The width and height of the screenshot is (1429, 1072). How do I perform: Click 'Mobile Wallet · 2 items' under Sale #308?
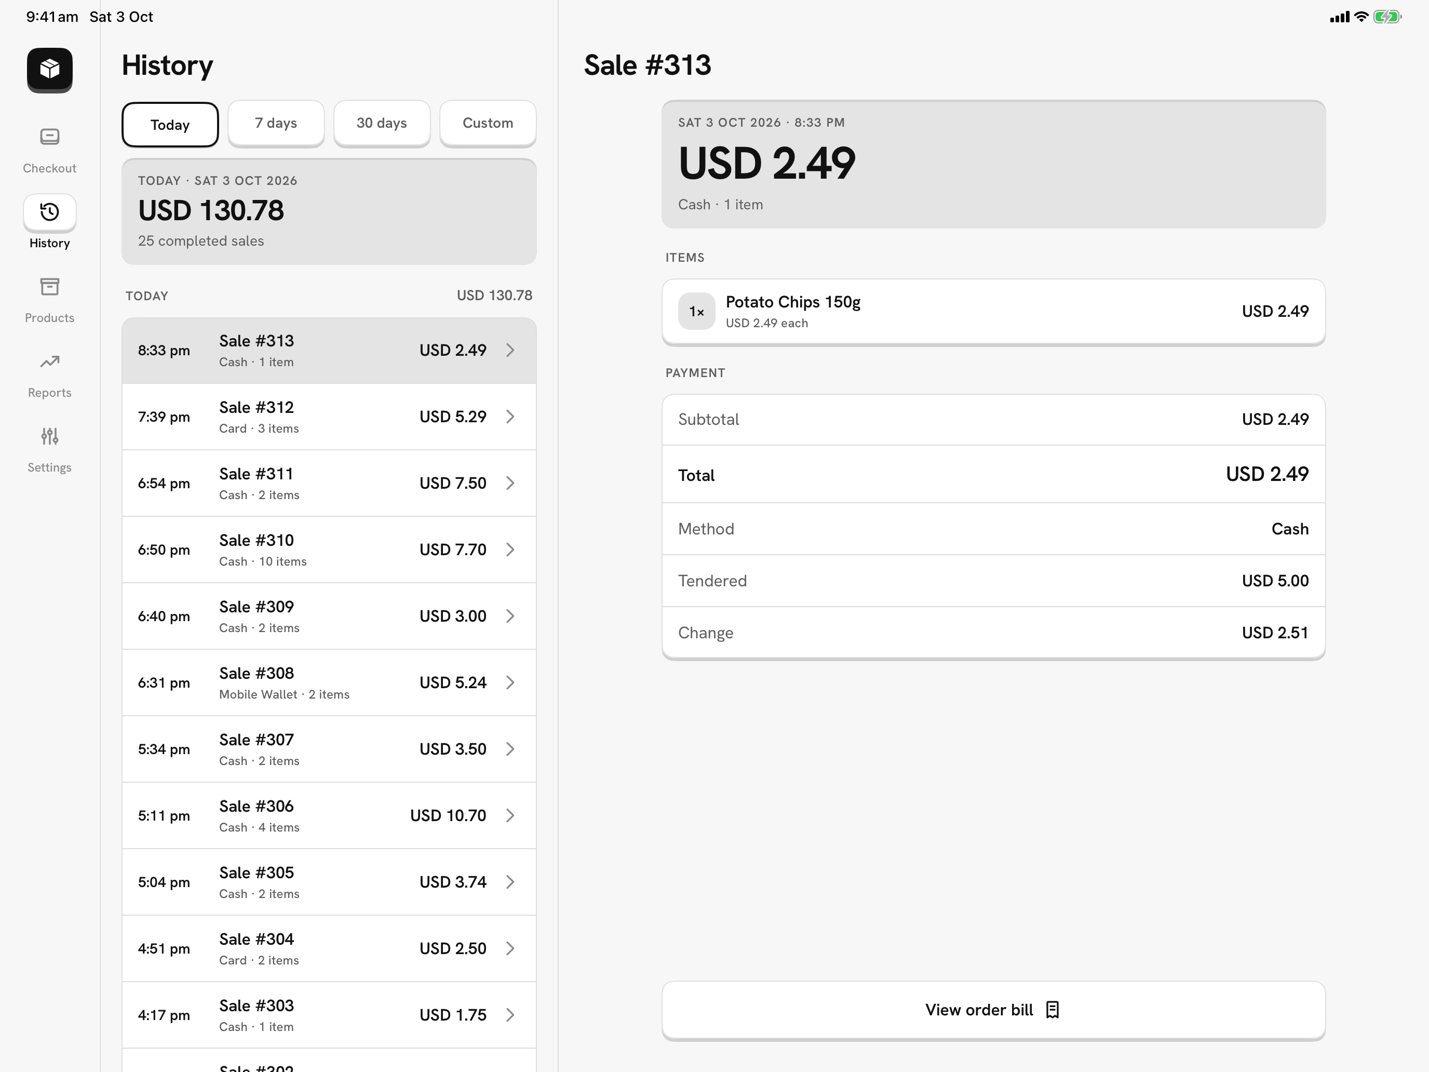coord(284,694)
